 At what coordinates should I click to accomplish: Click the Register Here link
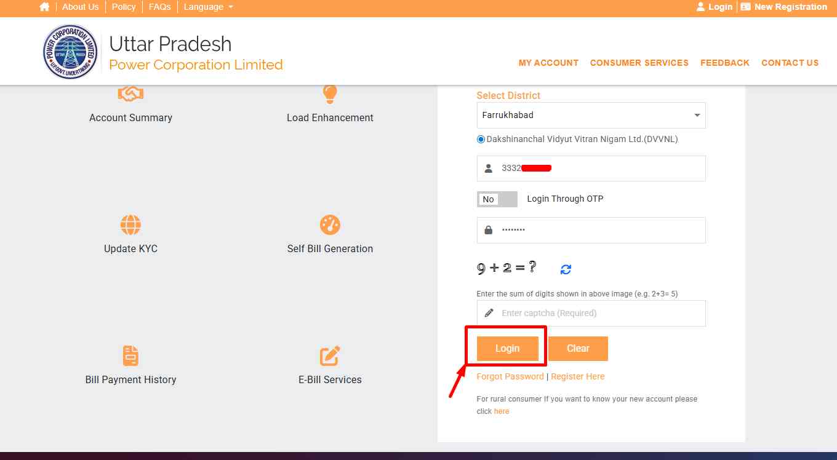pos(577,376)
